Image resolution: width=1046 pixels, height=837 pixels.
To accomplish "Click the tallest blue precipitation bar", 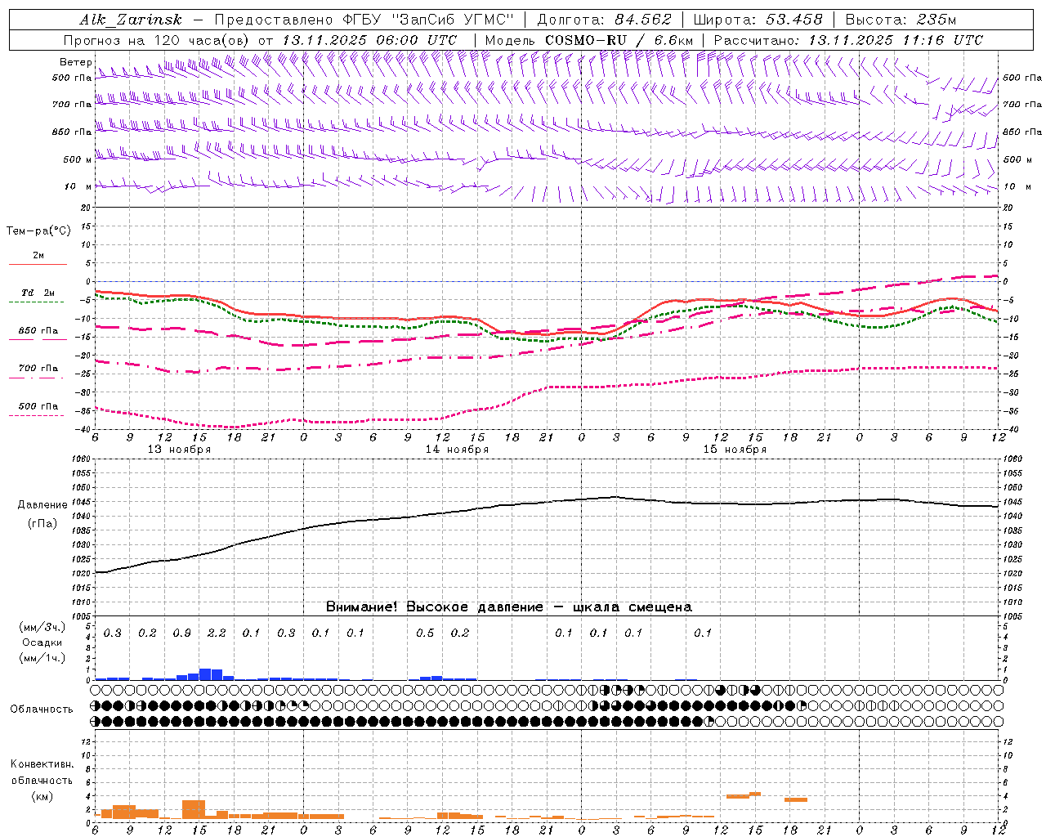I will point(205,674).
